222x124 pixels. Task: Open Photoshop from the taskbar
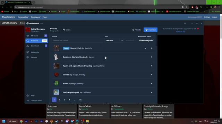coord(36,121)
